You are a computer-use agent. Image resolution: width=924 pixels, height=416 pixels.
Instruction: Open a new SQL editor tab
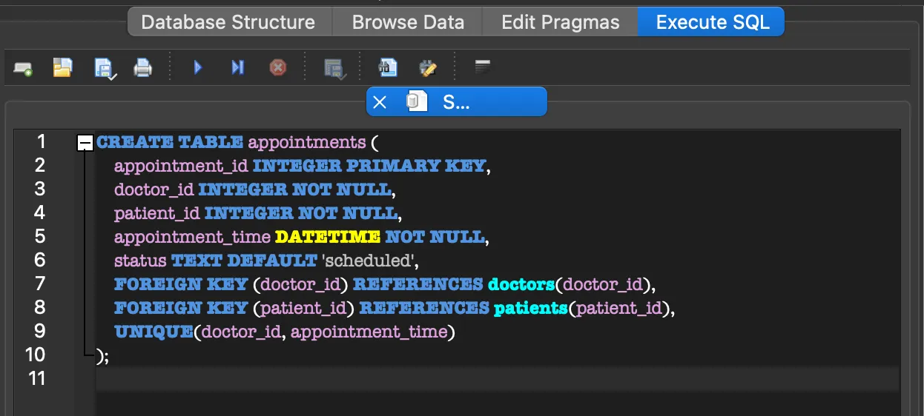[x=23, y=69]
